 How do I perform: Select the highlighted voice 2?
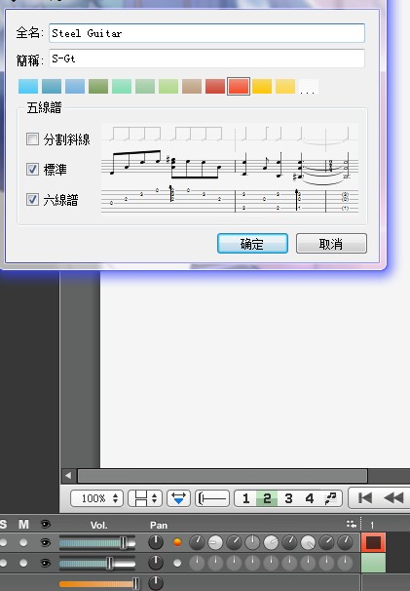point(267,498)
